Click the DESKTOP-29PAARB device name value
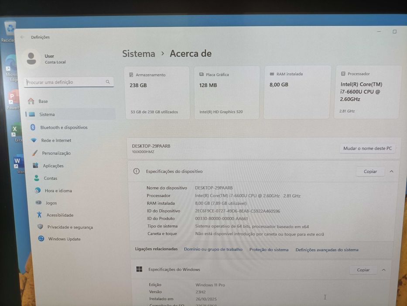The height and width of the screenshot is (306, 407). (x=214, y=188)
